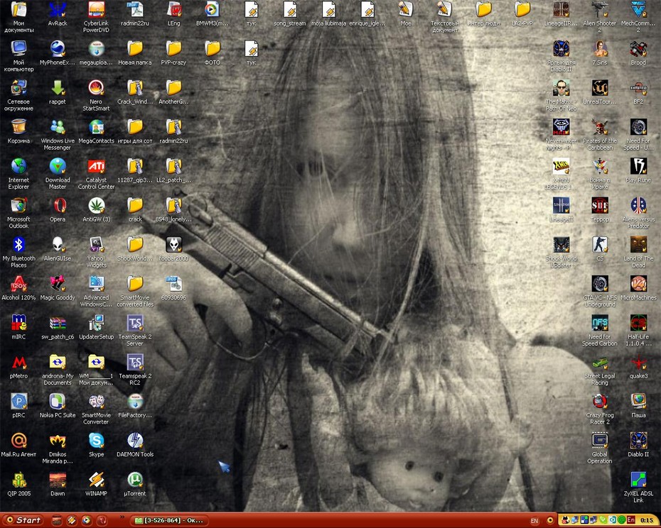Click the Start button
This screenshot has width=661, height=528.
(23, 520)
